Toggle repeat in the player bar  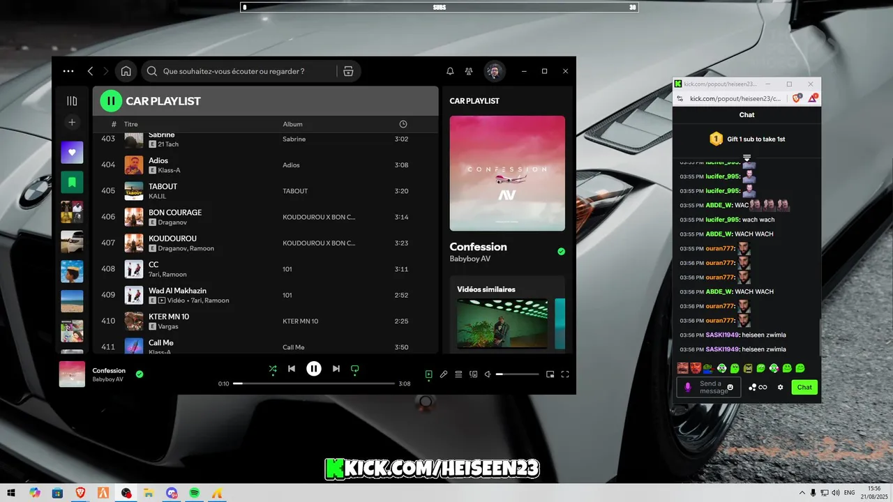coord(354,369)
